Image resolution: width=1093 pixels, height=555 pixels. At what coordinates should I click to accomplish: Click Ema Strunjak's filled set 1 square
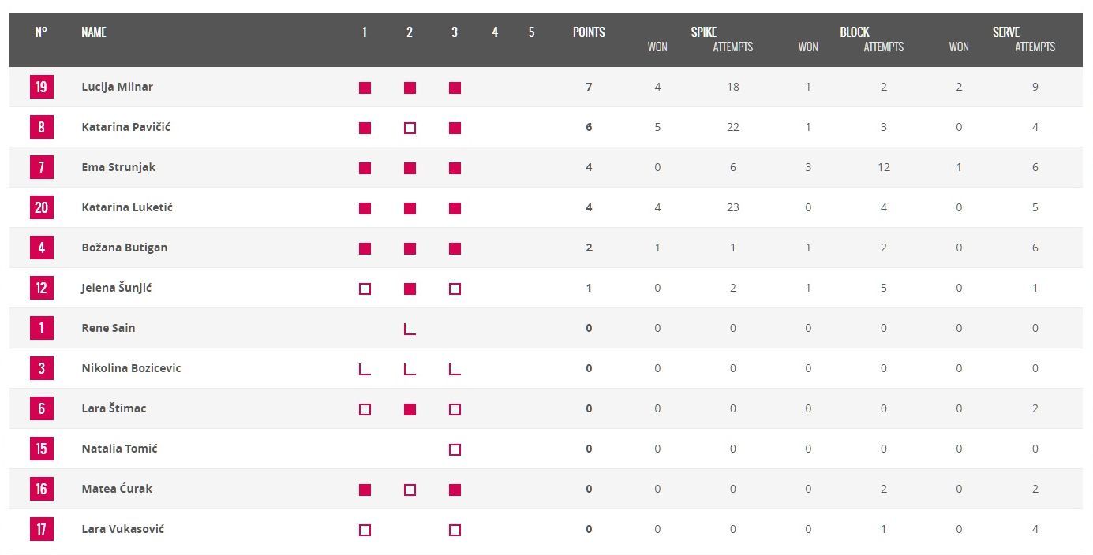[365, 168]
